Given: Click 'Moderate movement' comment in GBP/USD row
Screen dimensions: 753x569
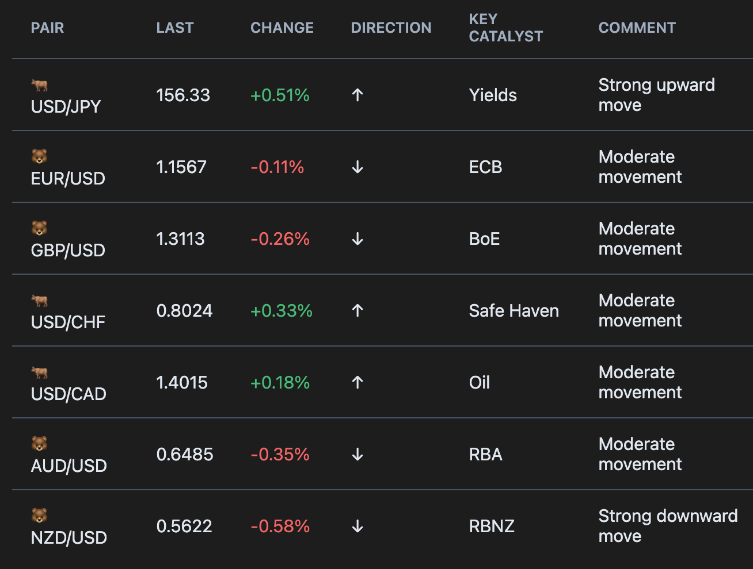Looking at the screenshot, I should click(x=640, y=239).
